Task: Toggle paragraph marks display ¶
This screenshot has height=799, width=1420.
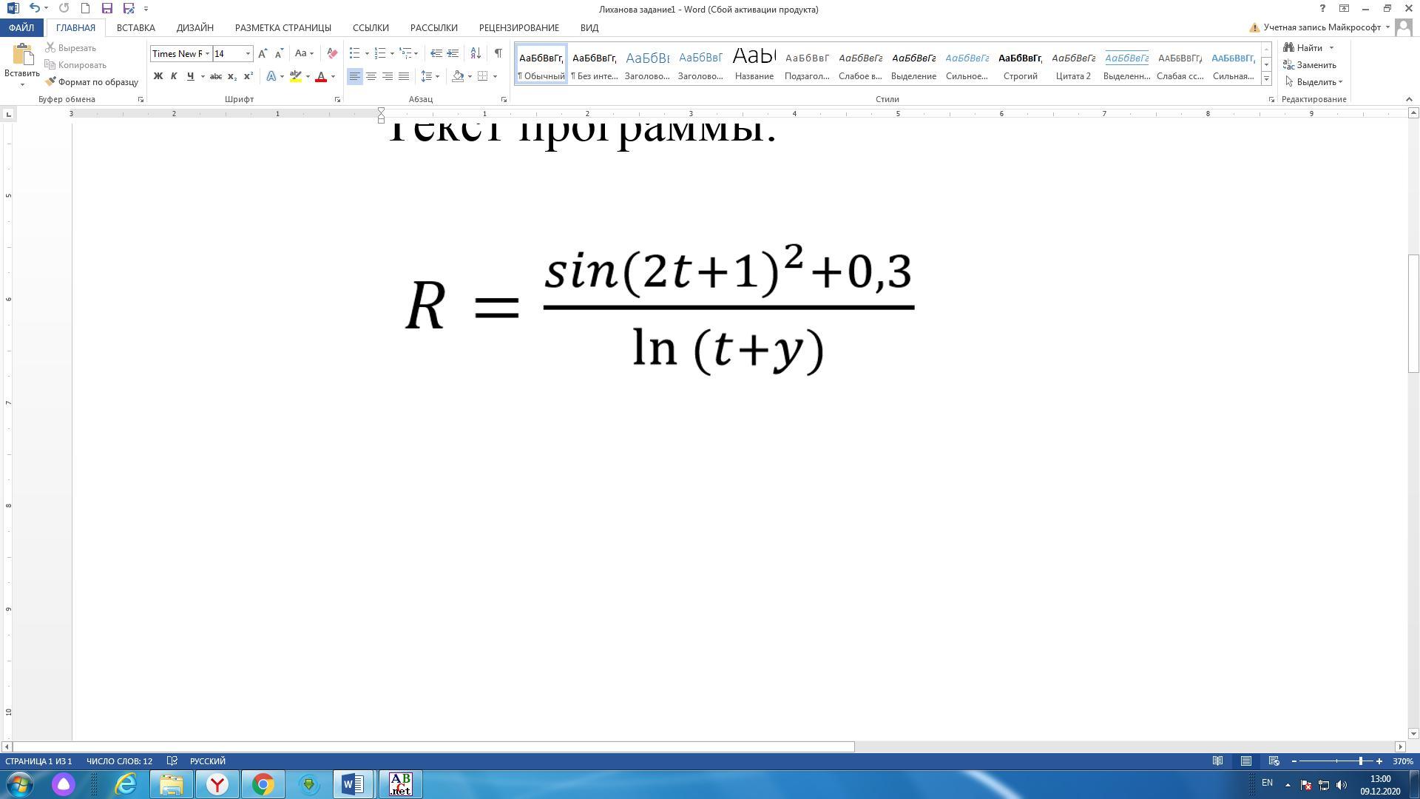Action: click(x=498, y=53)
